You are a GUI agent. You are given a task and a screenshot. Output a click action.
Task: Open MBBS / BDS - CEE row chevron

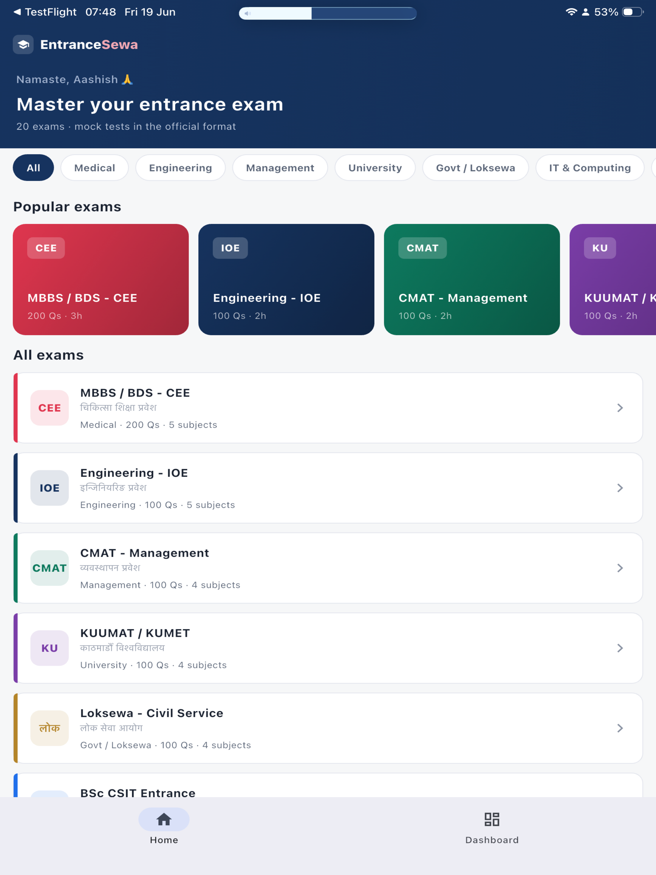620,408
